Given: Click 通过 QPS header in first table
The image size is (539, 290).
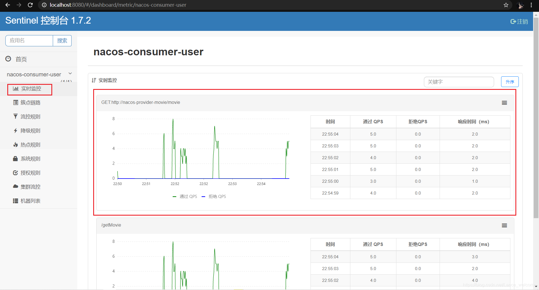Looking at the screenshot, I should [x=373, y=122].
